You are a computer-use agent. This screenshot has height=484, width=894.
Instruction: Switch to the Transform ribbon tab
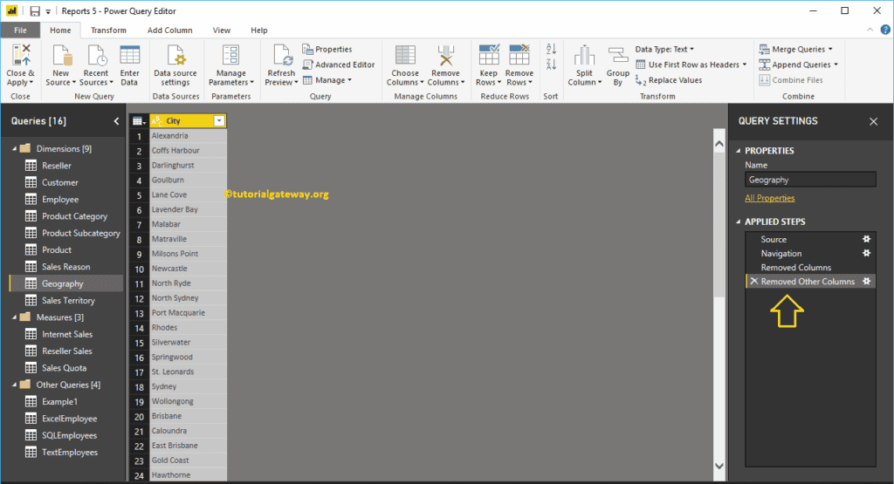coord(108,30)
